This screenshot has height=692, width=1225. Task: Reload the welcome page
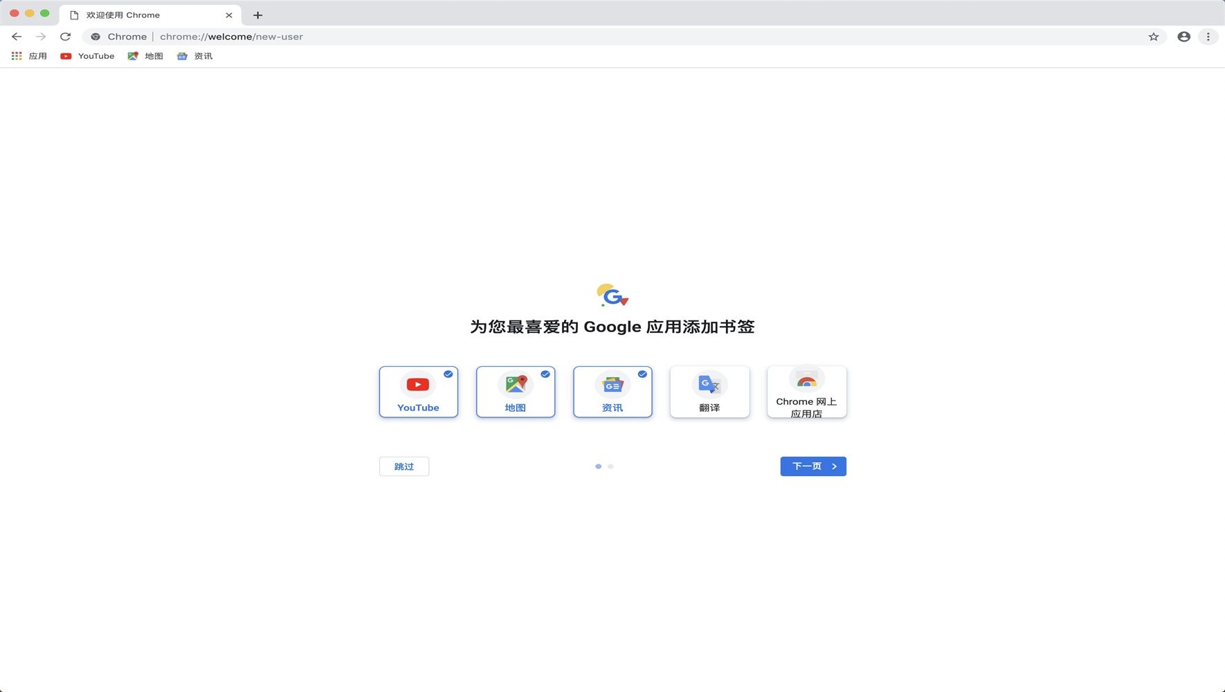tap(65, 37)
